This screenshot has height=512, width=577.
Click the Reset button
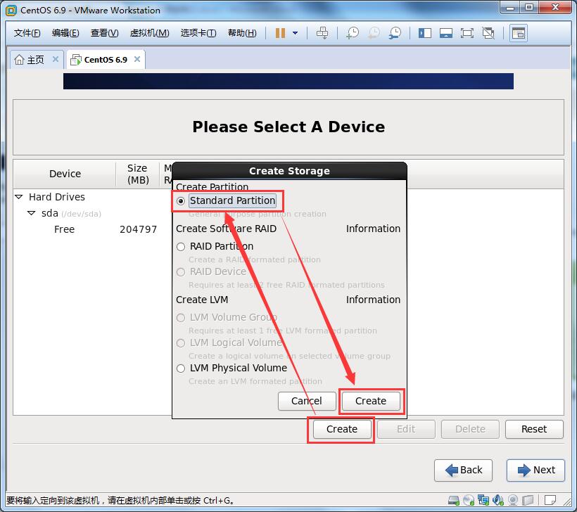534,429
